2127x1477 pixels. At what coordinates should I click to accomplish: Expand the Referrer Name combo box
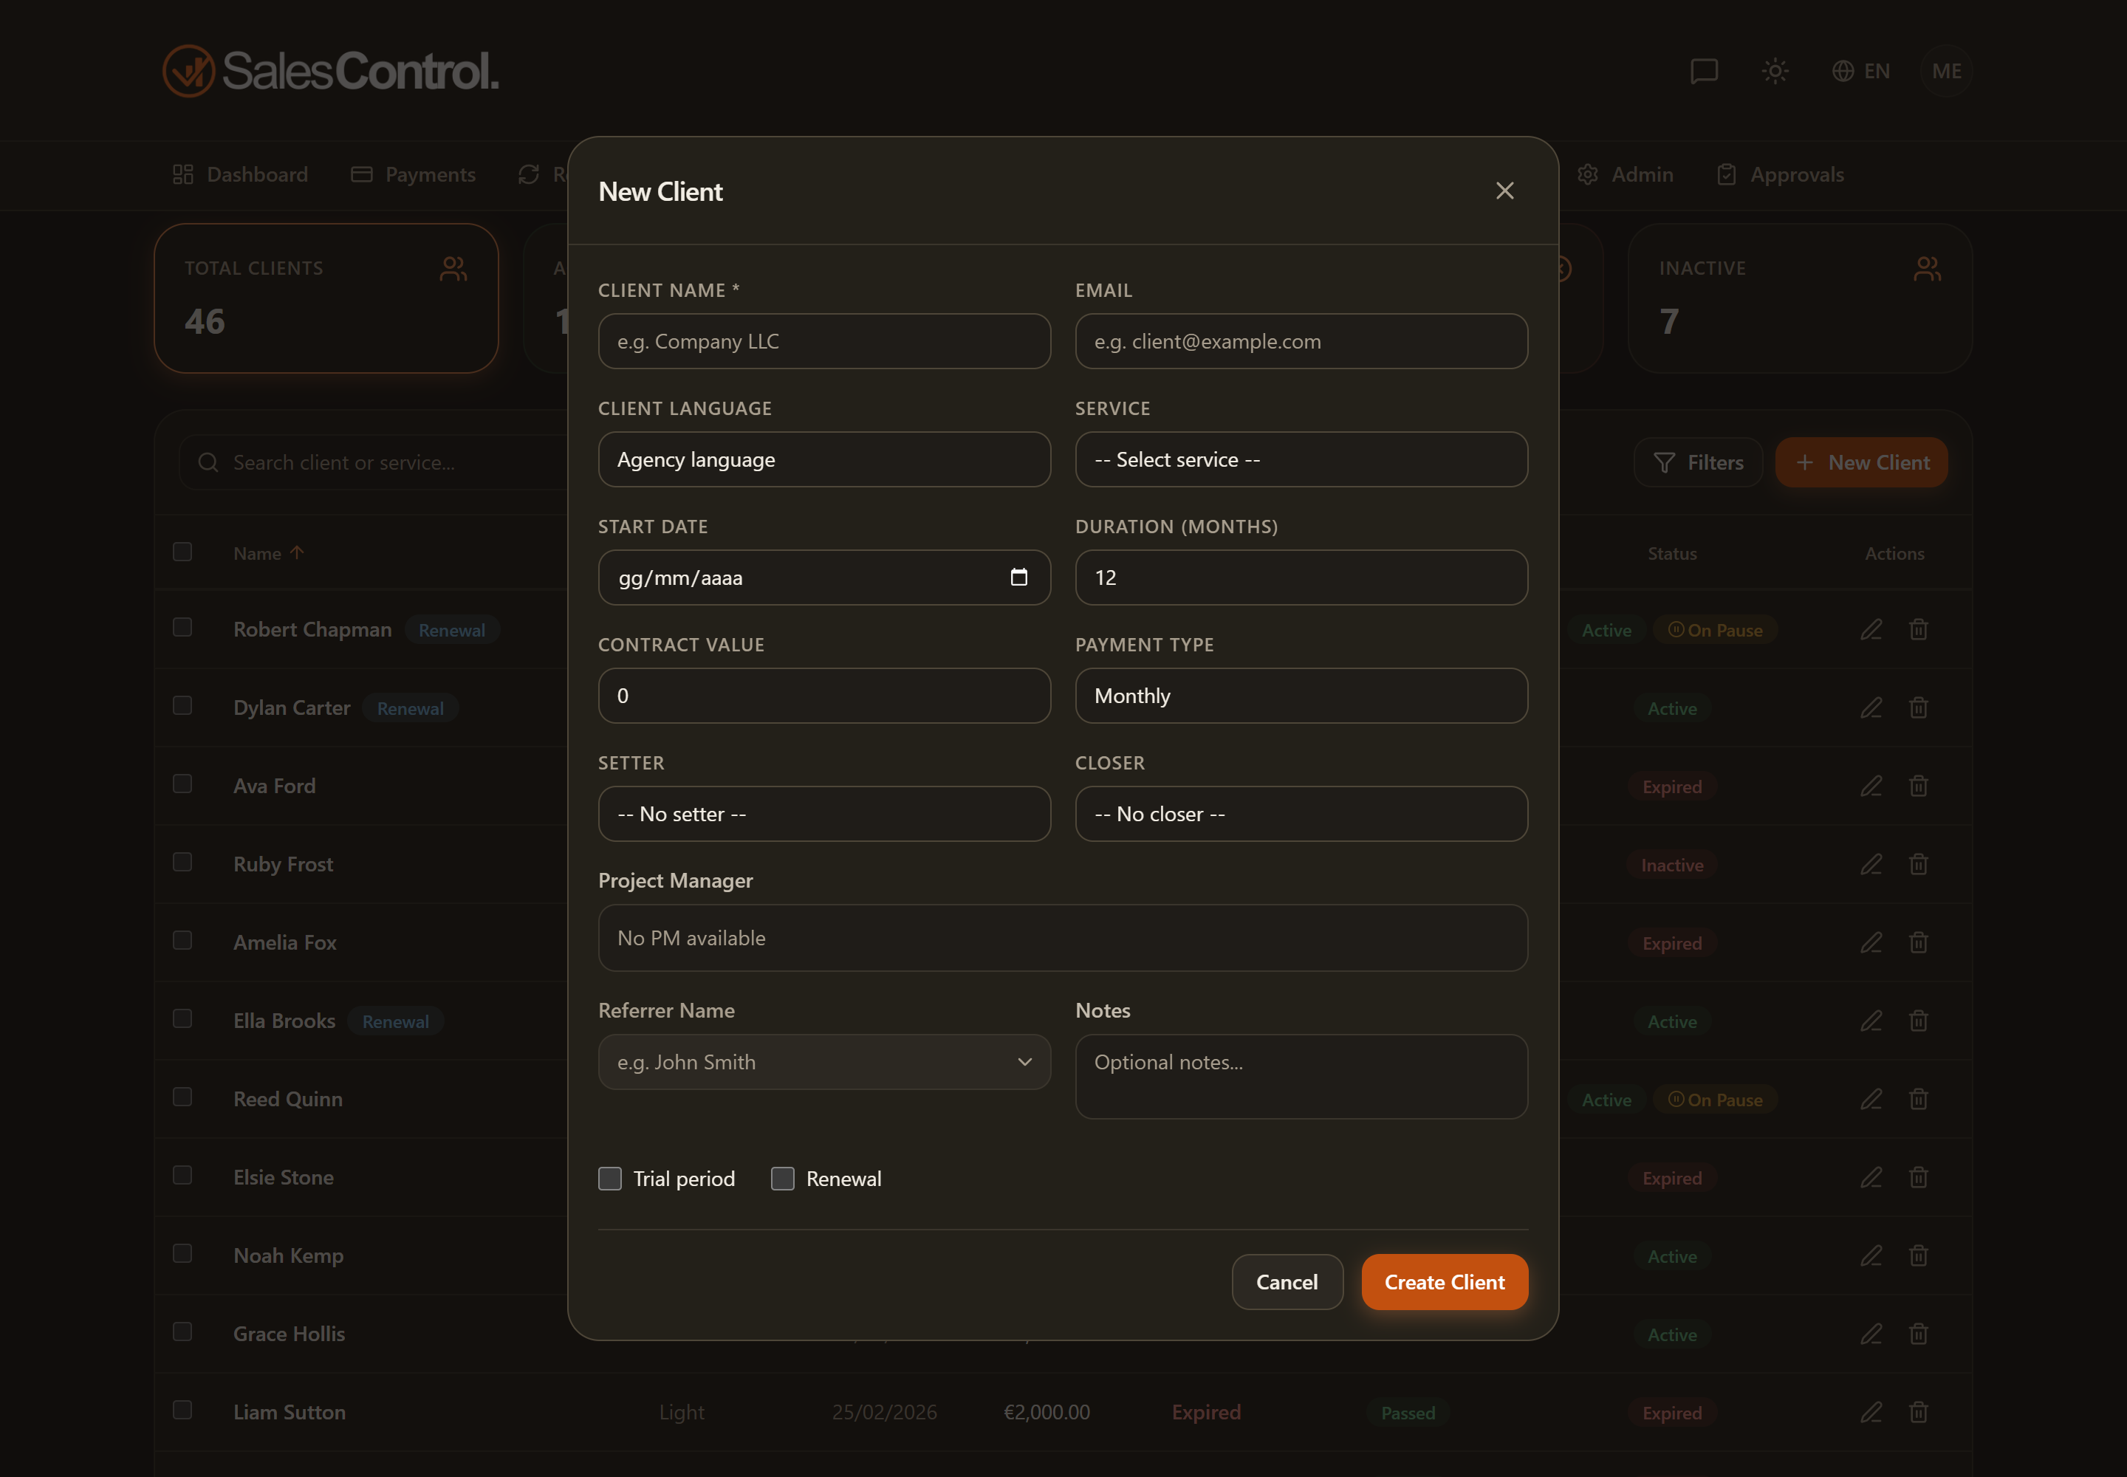(1024, 1061)
